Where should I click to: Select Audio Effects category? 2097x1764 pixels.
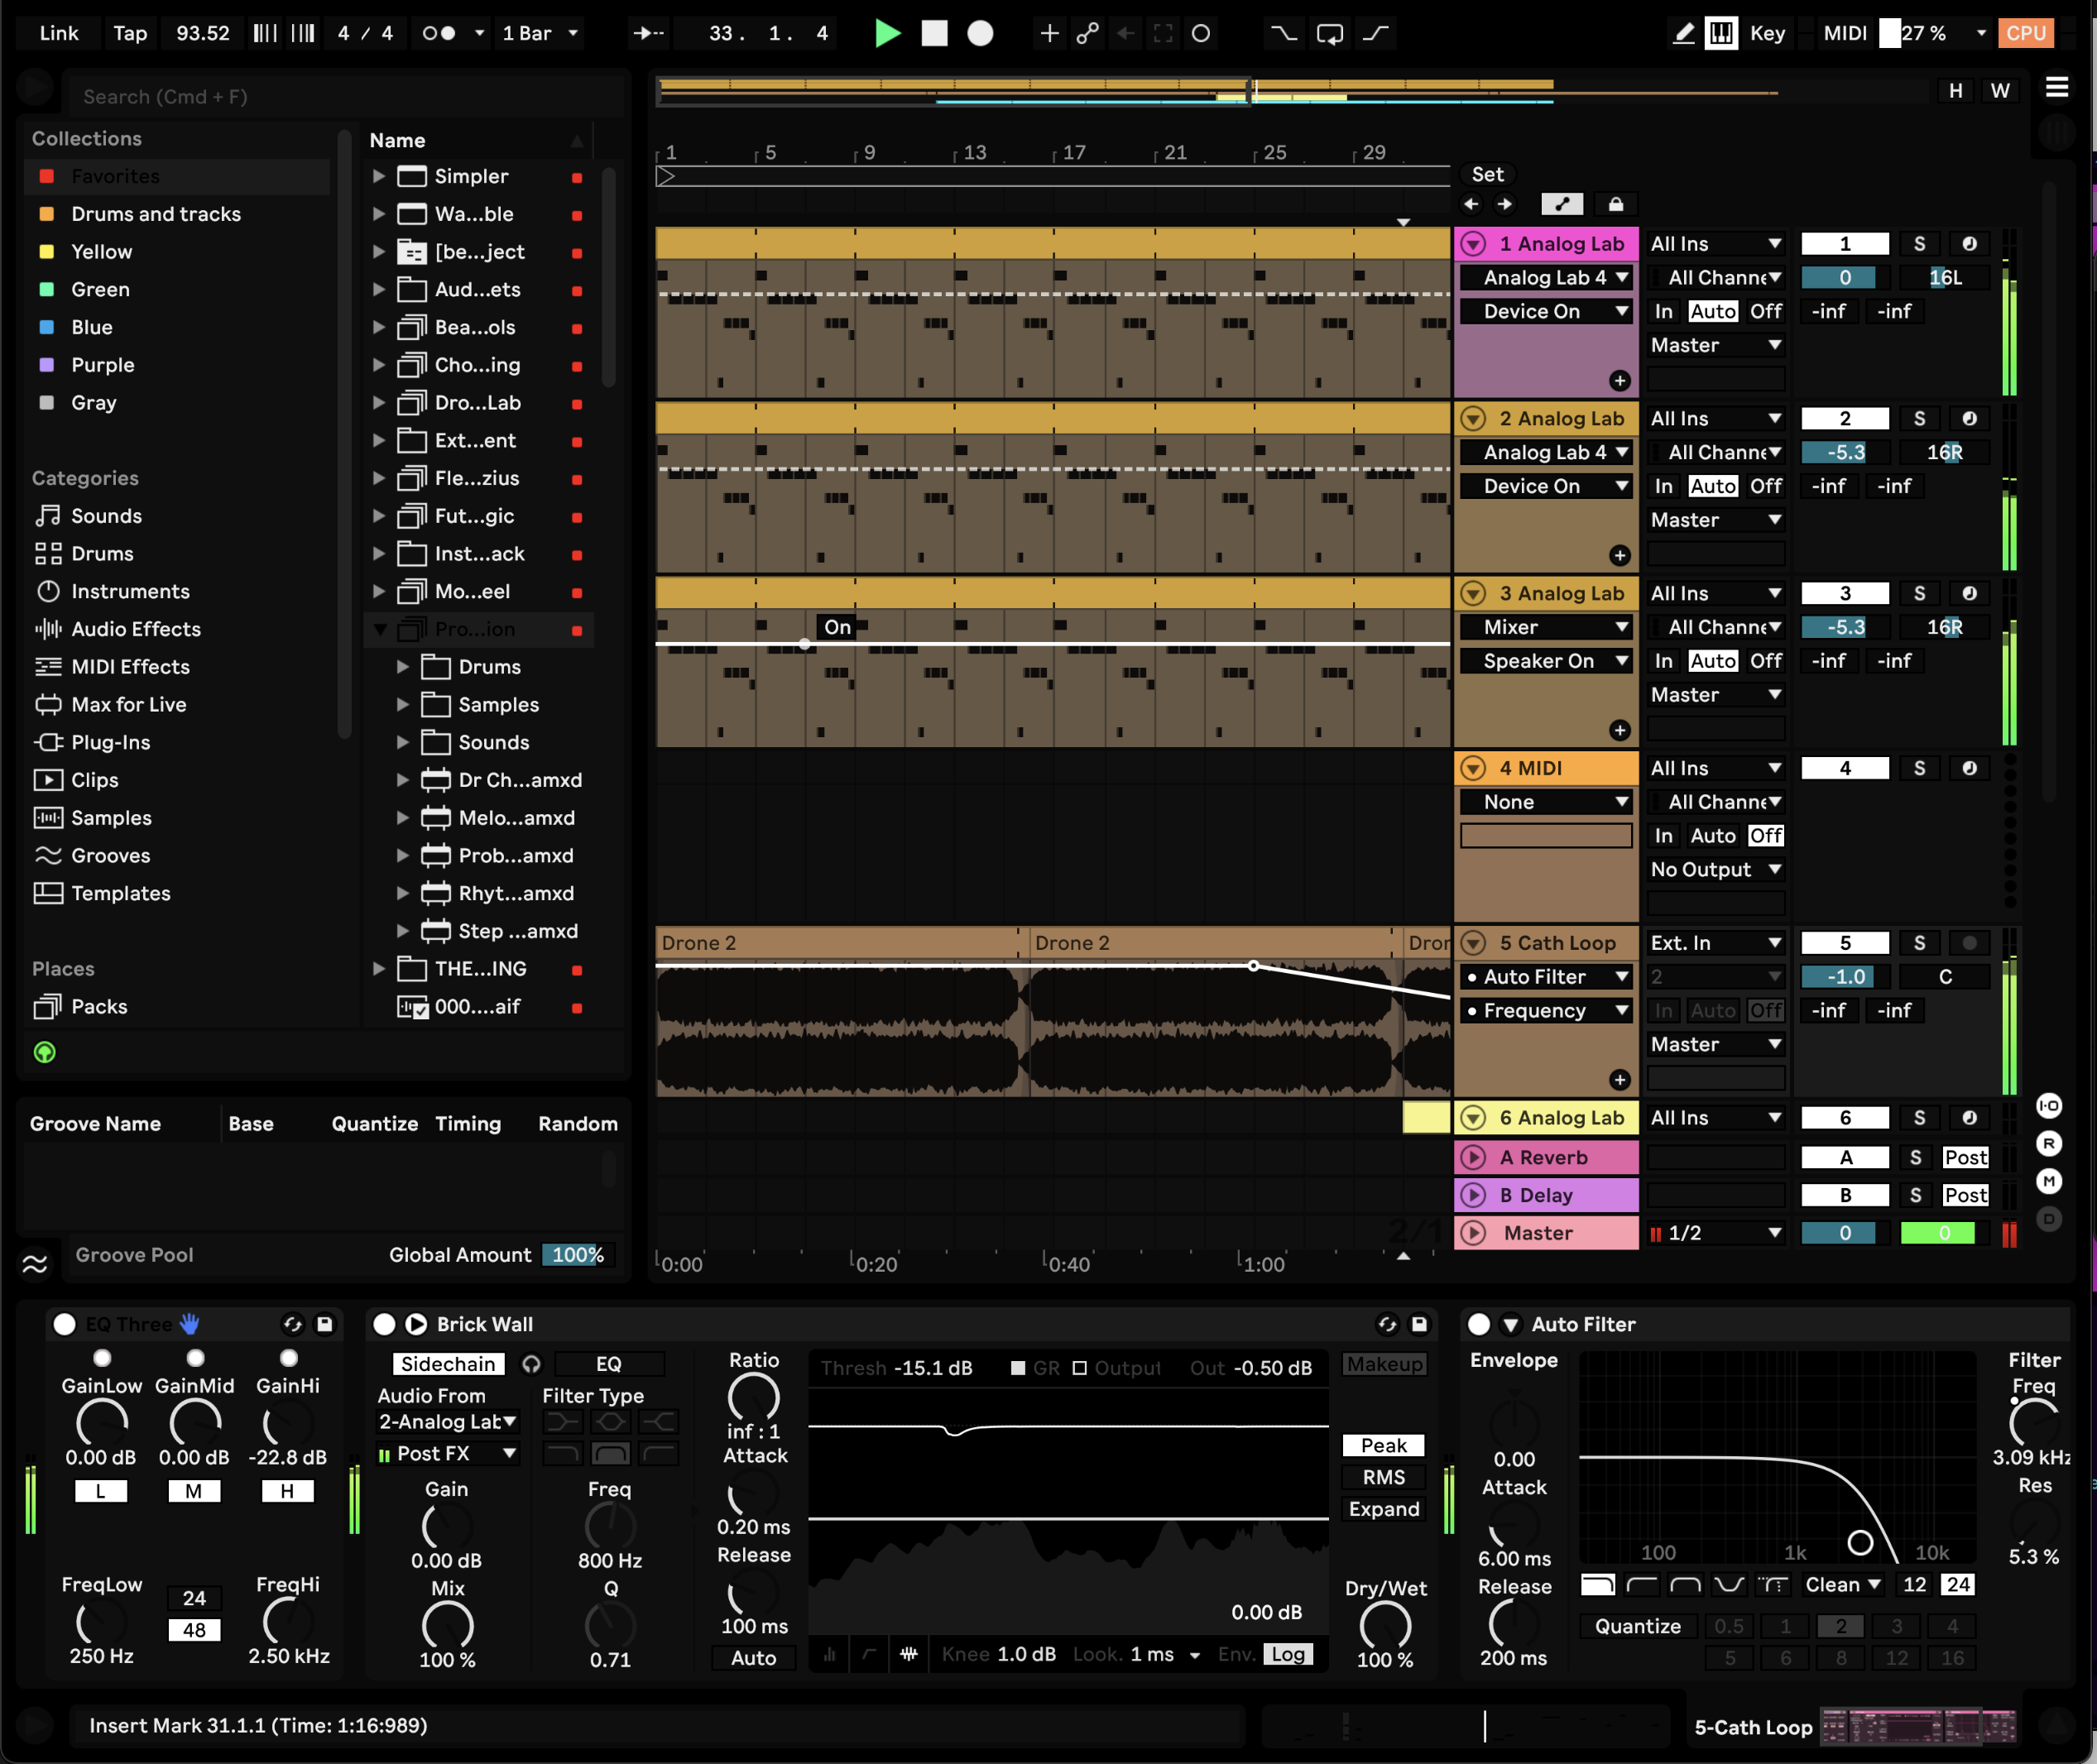(x=135, y=629)
